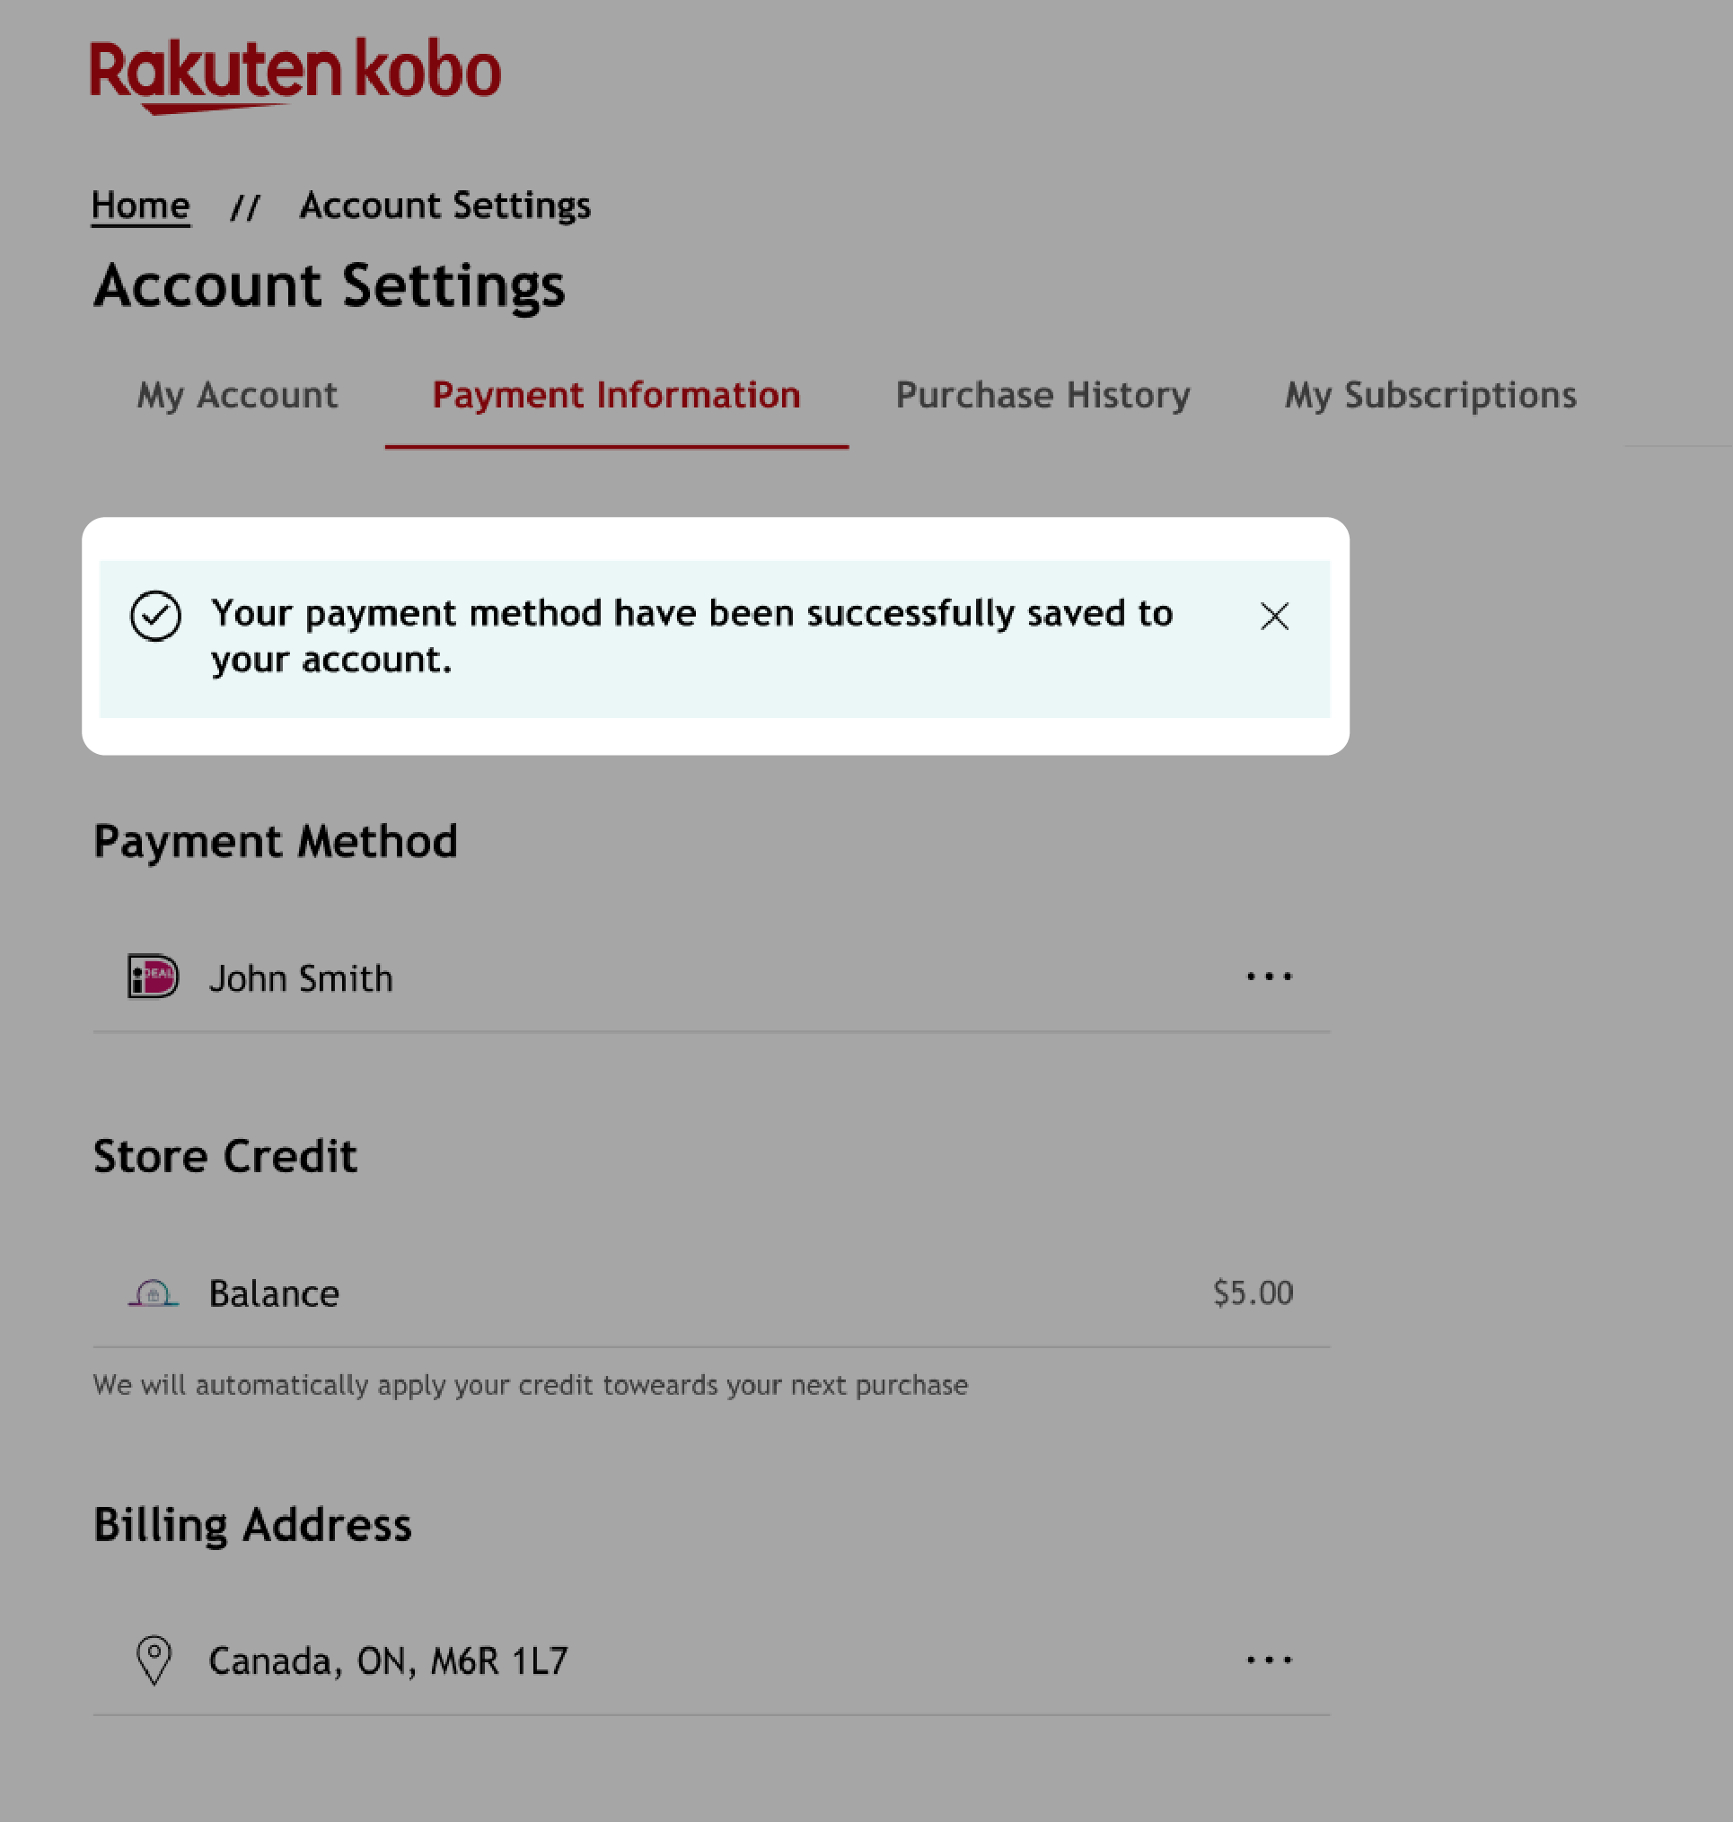View the $5.00 store credit balance
This screenshot has width=1733, height=1822.
[1253, 1292]
